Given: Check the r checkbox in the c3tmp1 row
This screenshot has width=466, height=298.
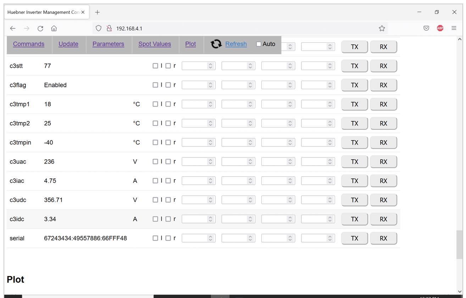Looking at the screenshot, I should [168, 104].
